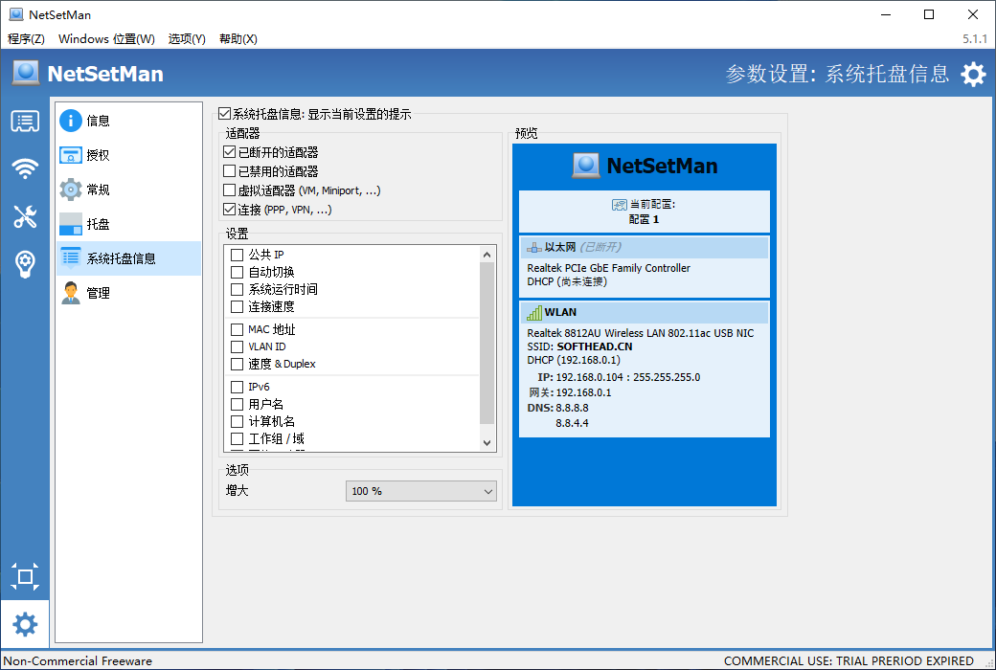Open the tools wrench sidebar icon
The image size is (996, 670).
coord(25,216)
